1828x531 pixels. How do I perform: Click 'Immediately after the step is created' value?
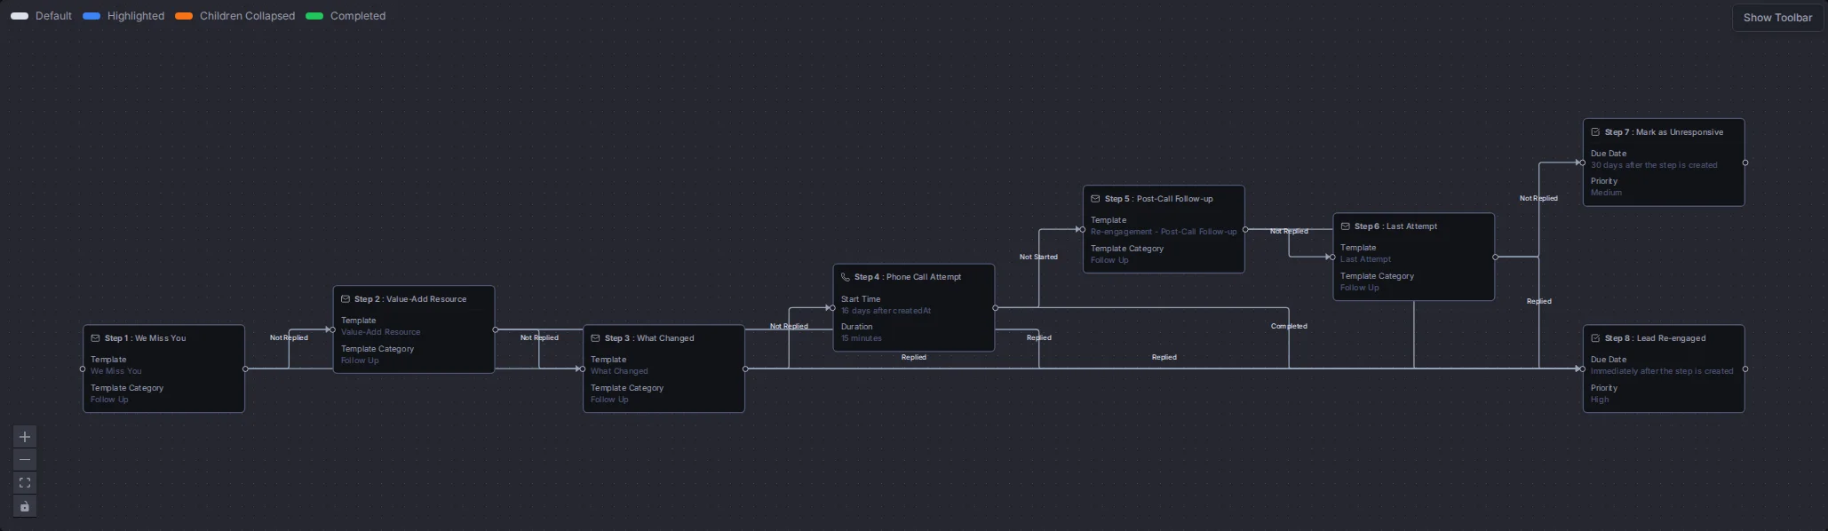click(x=1662, y=371)
